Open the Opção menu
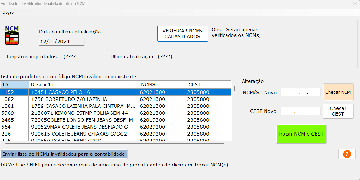The width and height of the screenshot is (360, 180). [x=8, y=12]
